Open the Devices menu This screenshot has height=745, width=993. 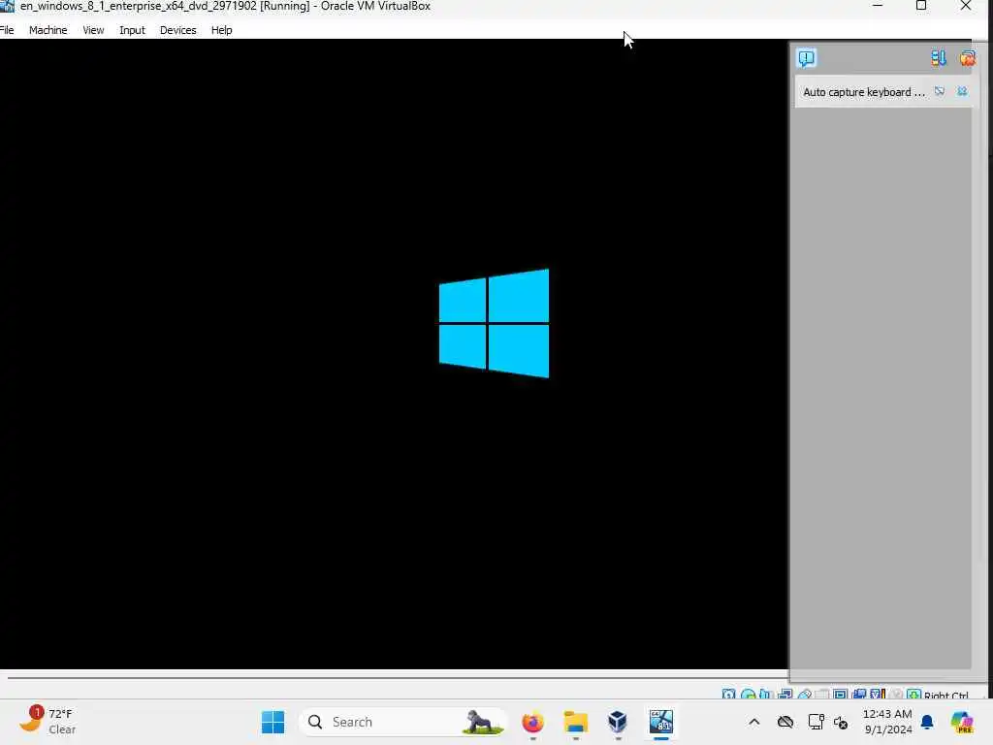178,30
